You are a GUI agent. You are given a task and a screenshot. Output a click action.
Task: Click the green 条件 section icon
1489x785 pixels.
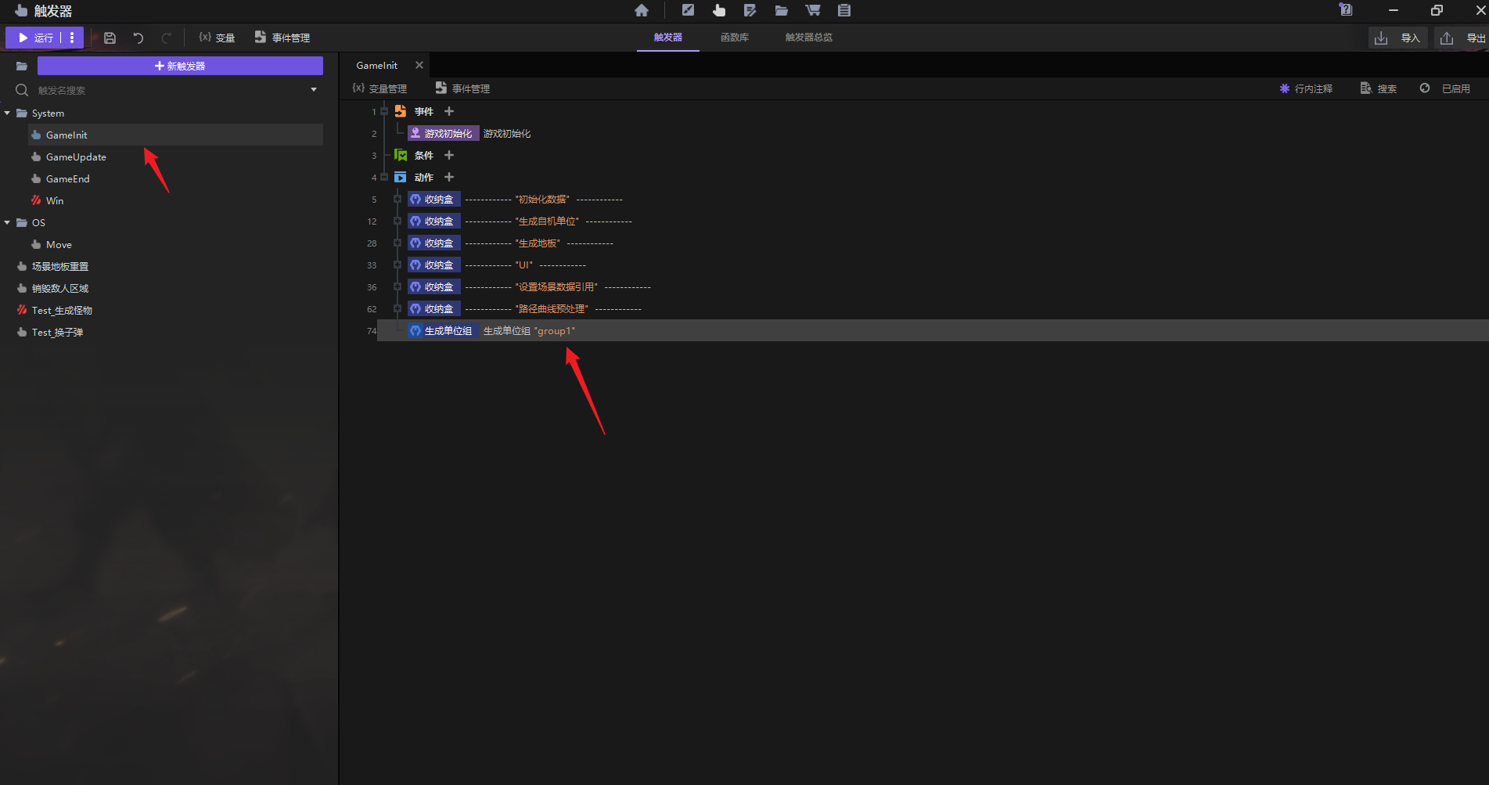(x=401, y=155)
